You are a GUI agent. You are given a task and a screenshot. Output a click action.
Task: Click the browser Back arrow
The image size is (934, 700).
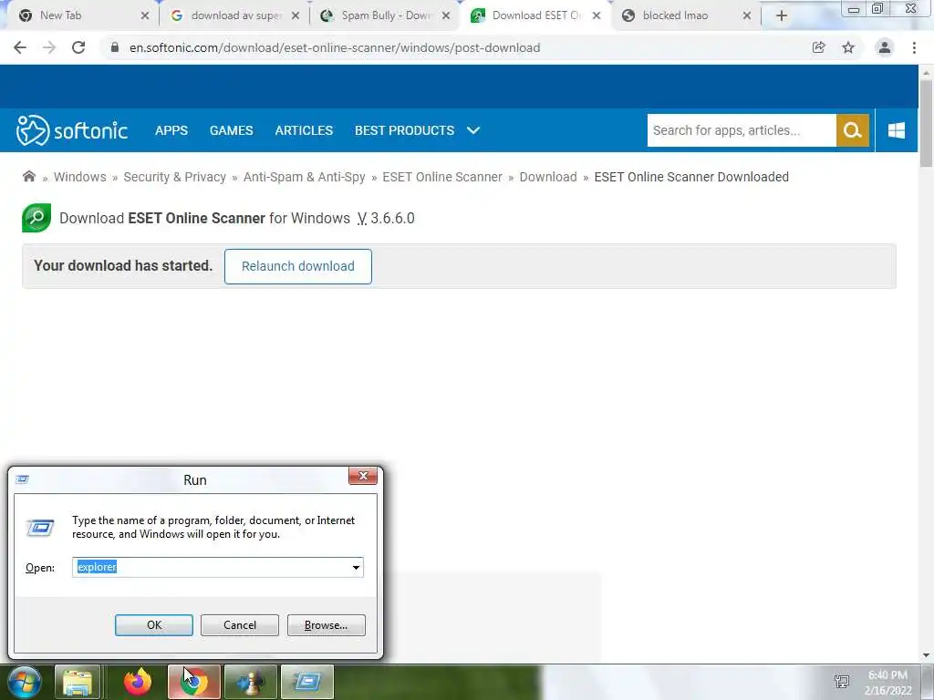coord(20,47)
